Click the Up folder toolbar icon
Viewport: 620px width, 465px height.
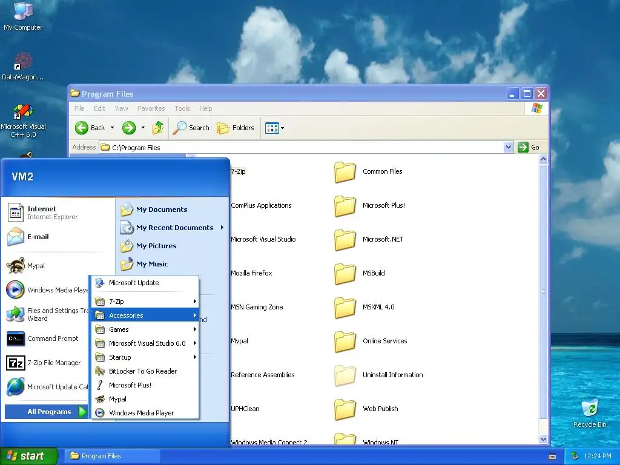[158, 128]
